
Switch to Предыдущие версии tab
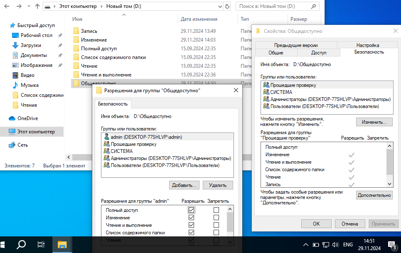(x=296, y=45)
